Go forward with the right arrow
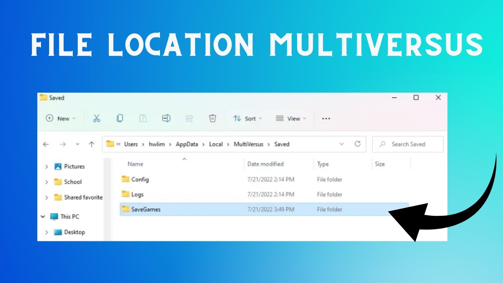Image resolution: width=503 pixels, height=283 pixels. (62, 144)
